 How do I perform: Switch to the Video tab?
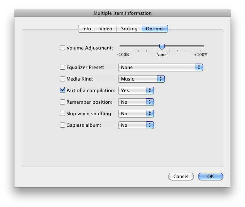pyautogui.click(x=106, y=29)
